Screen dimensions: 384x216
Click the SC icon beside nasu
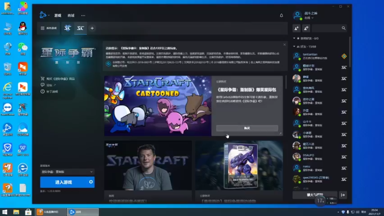pos(344,168)
